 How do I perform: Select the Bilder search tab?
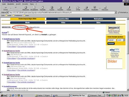[x=98, y=23]
